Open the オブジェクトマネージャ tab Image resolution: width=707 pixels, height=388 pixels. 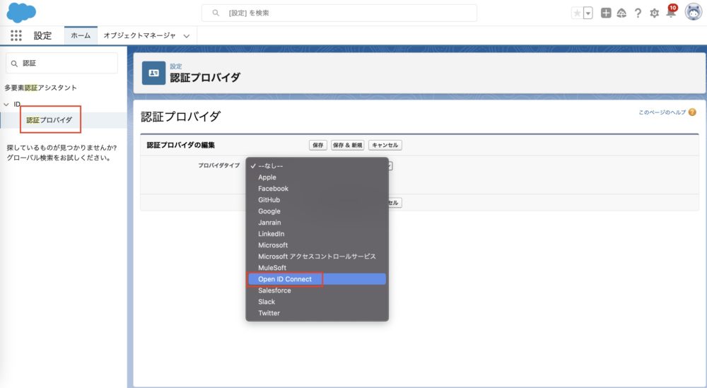(x=139, y=35)
